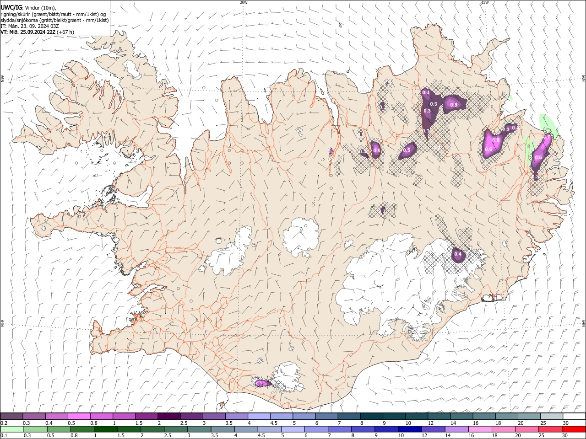Viewport: 586px width, 439px height.
Task: Click the Hofsjökull glacier white area
Action: tap(301, 237)
